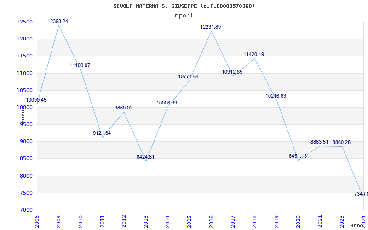Click x-axis year 2023
Screen dimensions: 368x230
tap(342, 222)
